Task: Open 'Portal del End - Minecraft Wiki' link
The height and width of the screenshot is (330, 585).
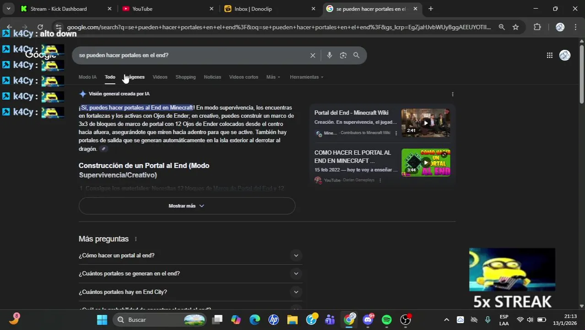Action: tap(351, 113)
